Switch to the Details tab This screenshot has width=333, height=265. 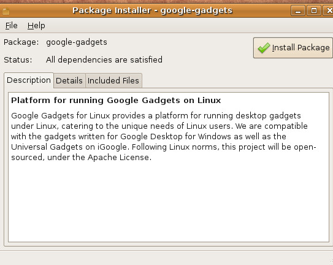[69, 80]
